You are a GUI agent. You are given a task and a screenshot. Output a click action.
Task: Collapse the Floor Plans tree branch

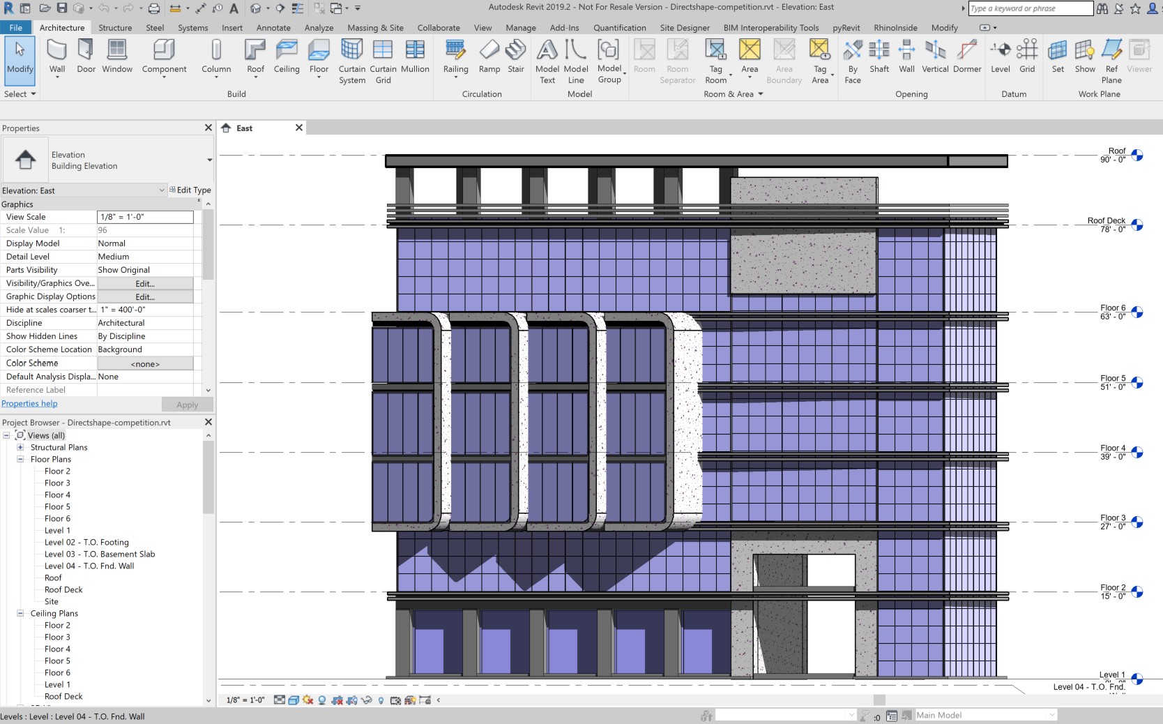pyautogui.click(x=19, y=459)
